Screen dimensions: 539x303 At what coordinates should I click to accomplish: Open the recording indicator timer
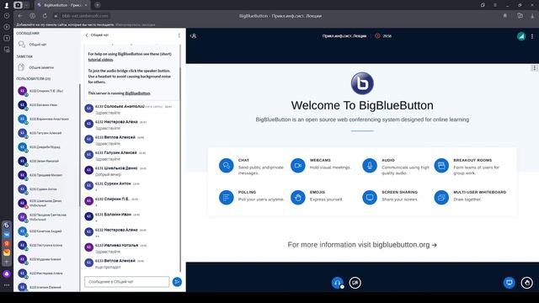tap(384, 35)
